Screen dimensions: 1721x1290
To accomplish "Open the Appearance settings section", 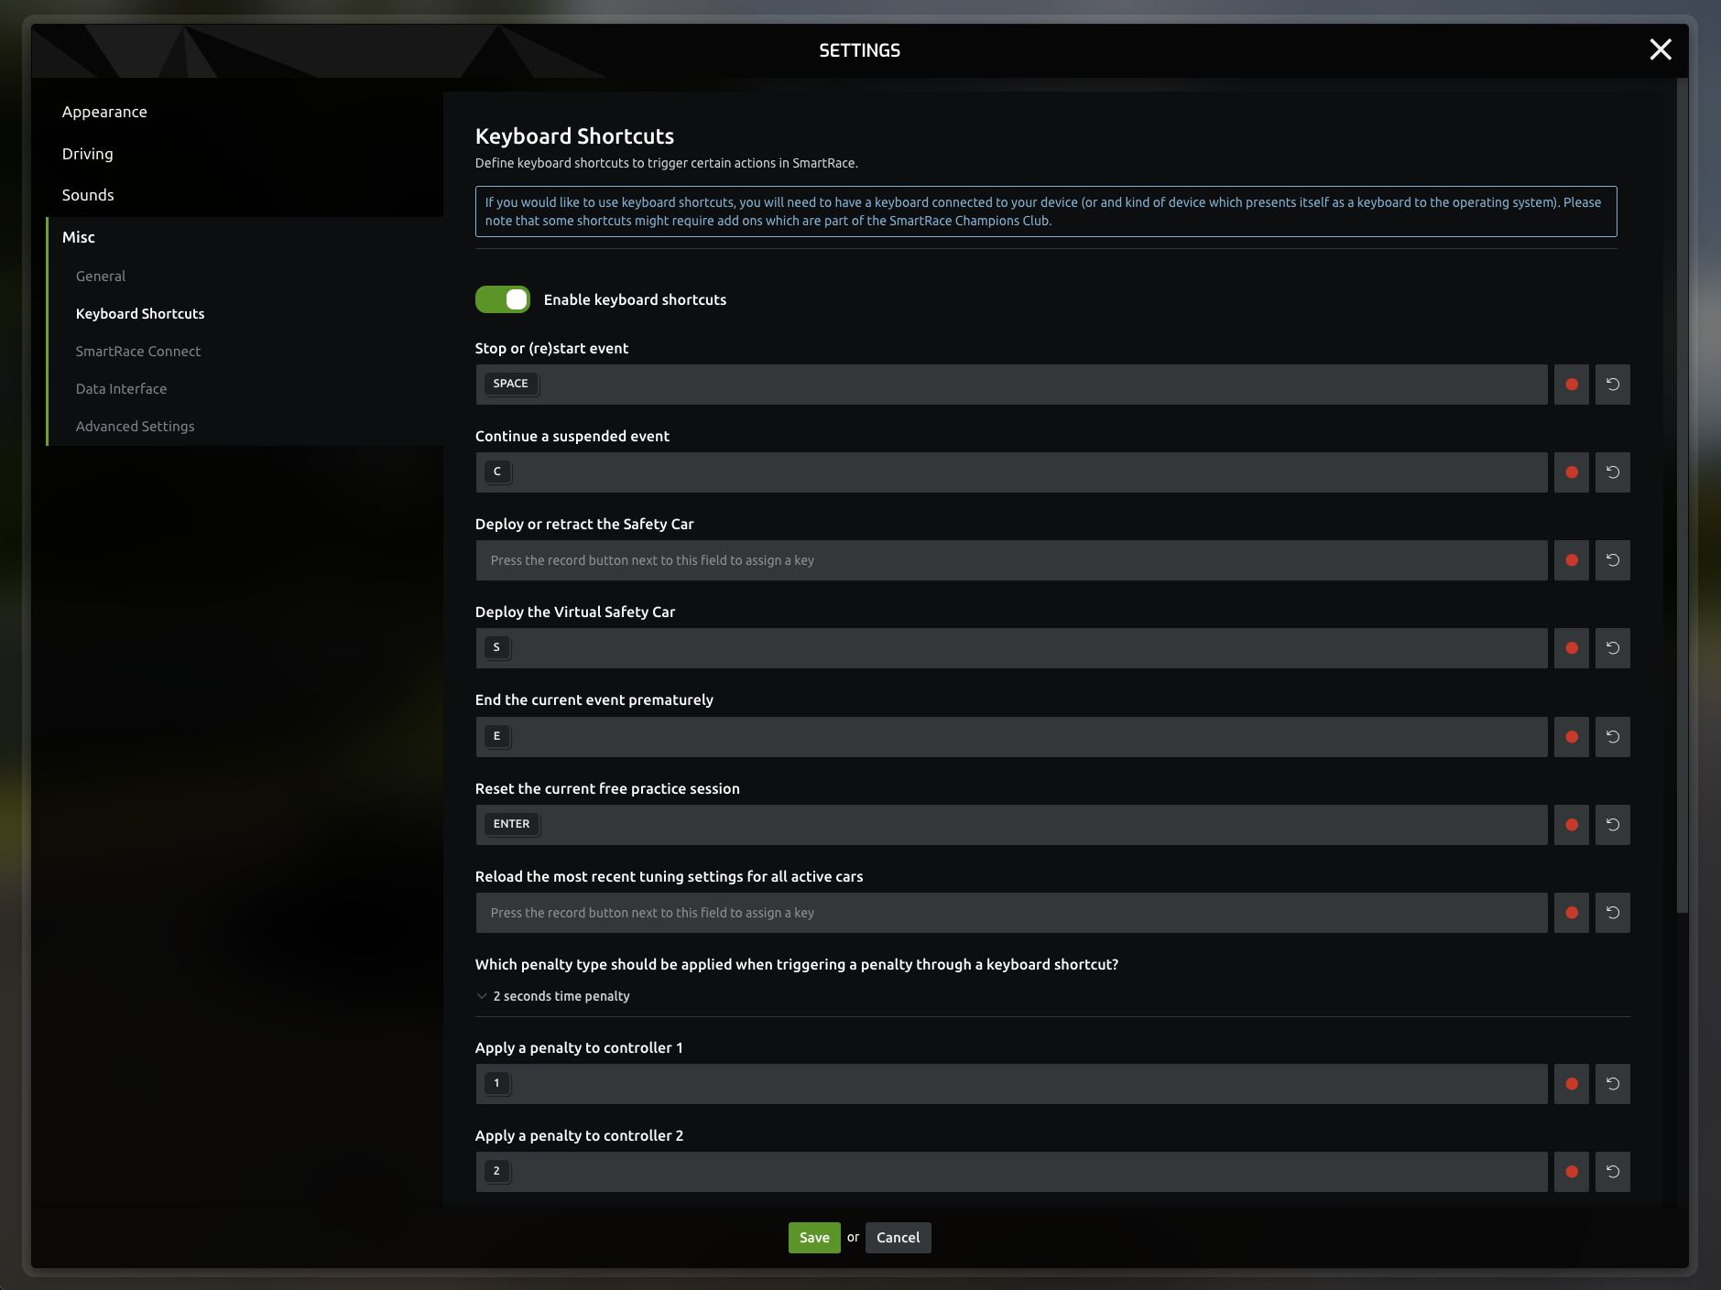I will pyautogui.click(x=104, y=112).
